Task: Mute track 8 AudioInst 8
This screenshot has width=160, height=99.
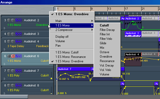Action: (9, 85)
